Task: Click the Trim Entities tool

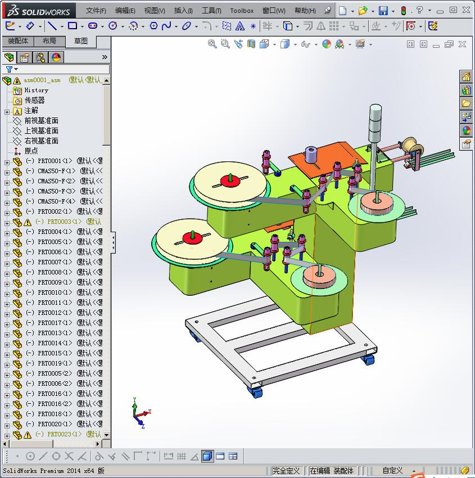Action: (268, 26)
